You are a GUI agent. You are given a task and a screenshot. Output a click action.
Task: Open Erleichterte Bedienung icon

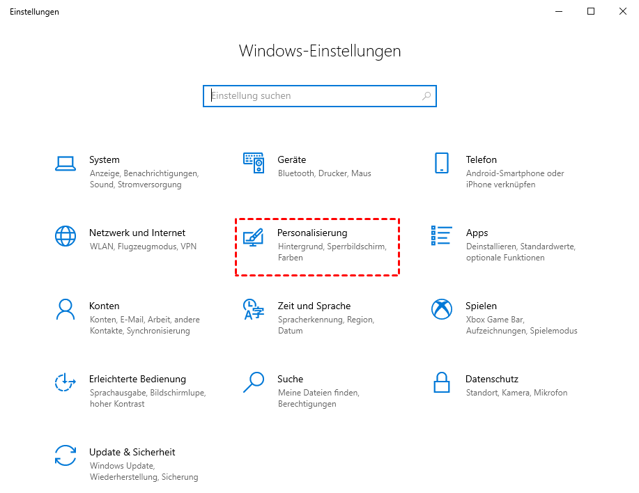tap(65, 382)
